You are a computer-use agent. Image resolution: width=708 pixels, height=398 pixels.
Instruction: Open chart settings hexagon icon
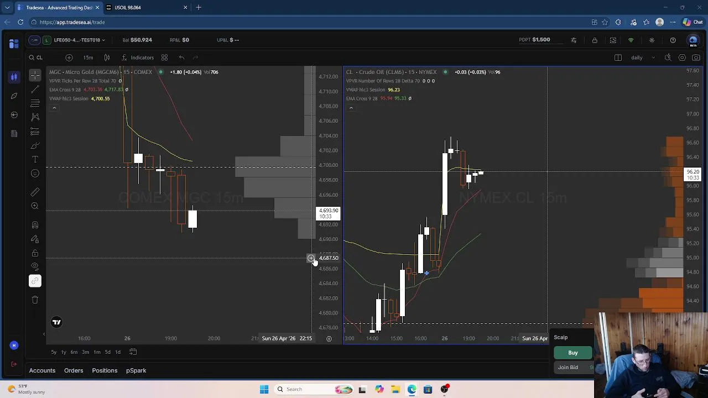tap(682, 57)
